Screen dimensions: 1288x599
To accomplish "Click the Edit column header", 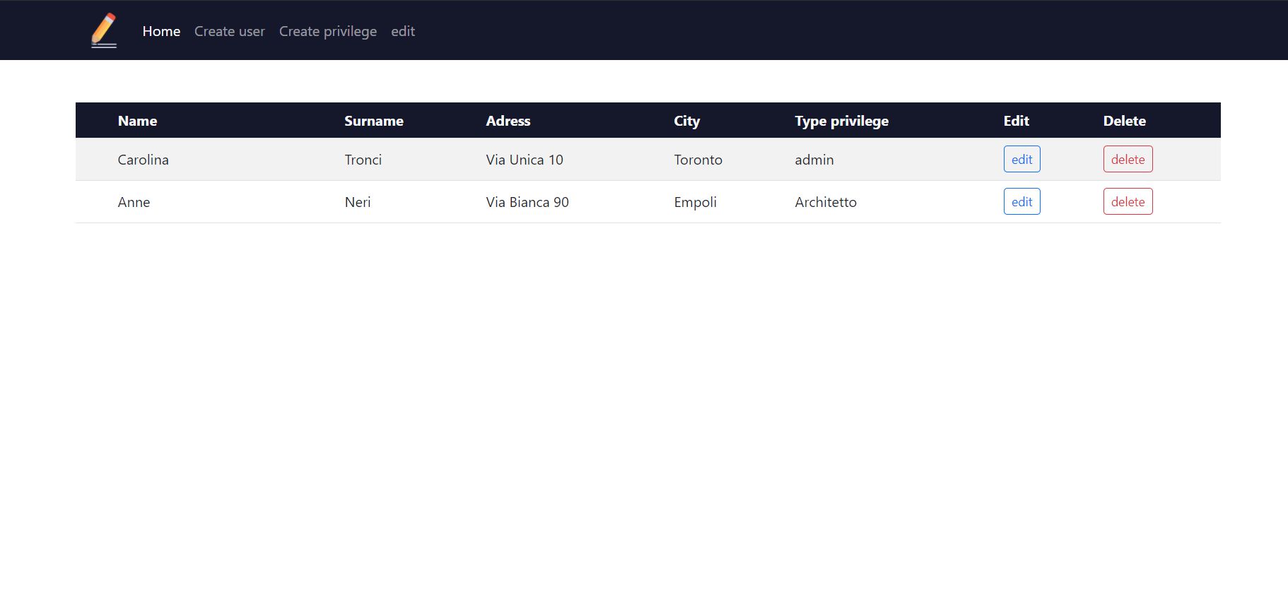I will coord(1017,121).
